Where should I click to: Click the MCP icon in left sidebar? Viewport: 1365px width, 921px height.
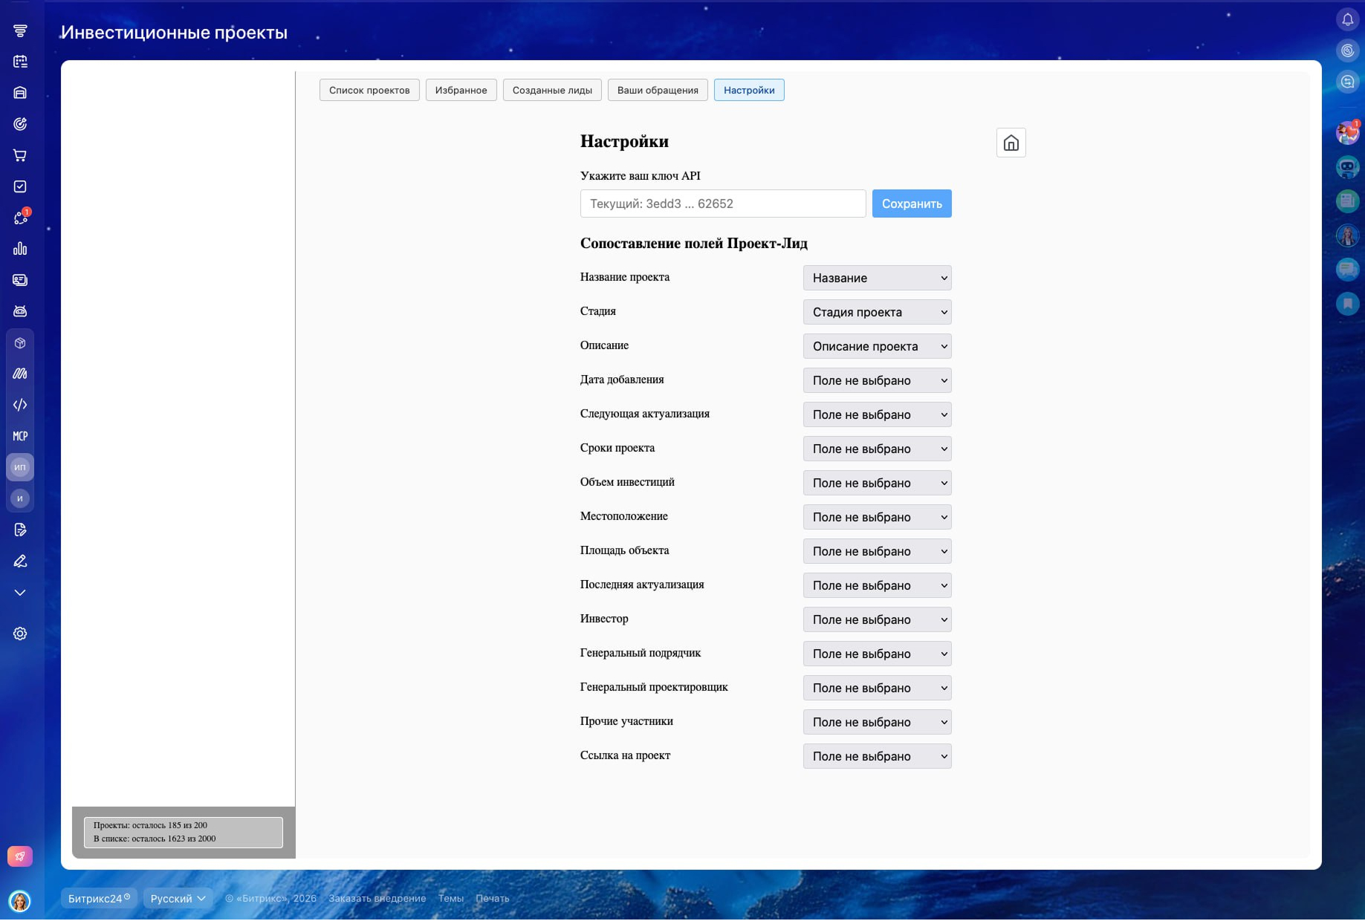coord(20,436)
